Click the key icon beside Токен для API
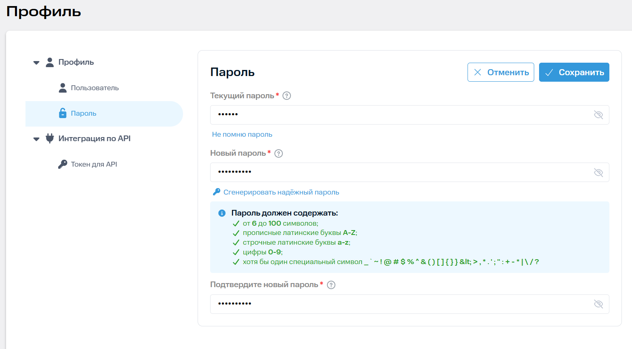The width and height of the screenshot is (632, 349). (63, 164)
